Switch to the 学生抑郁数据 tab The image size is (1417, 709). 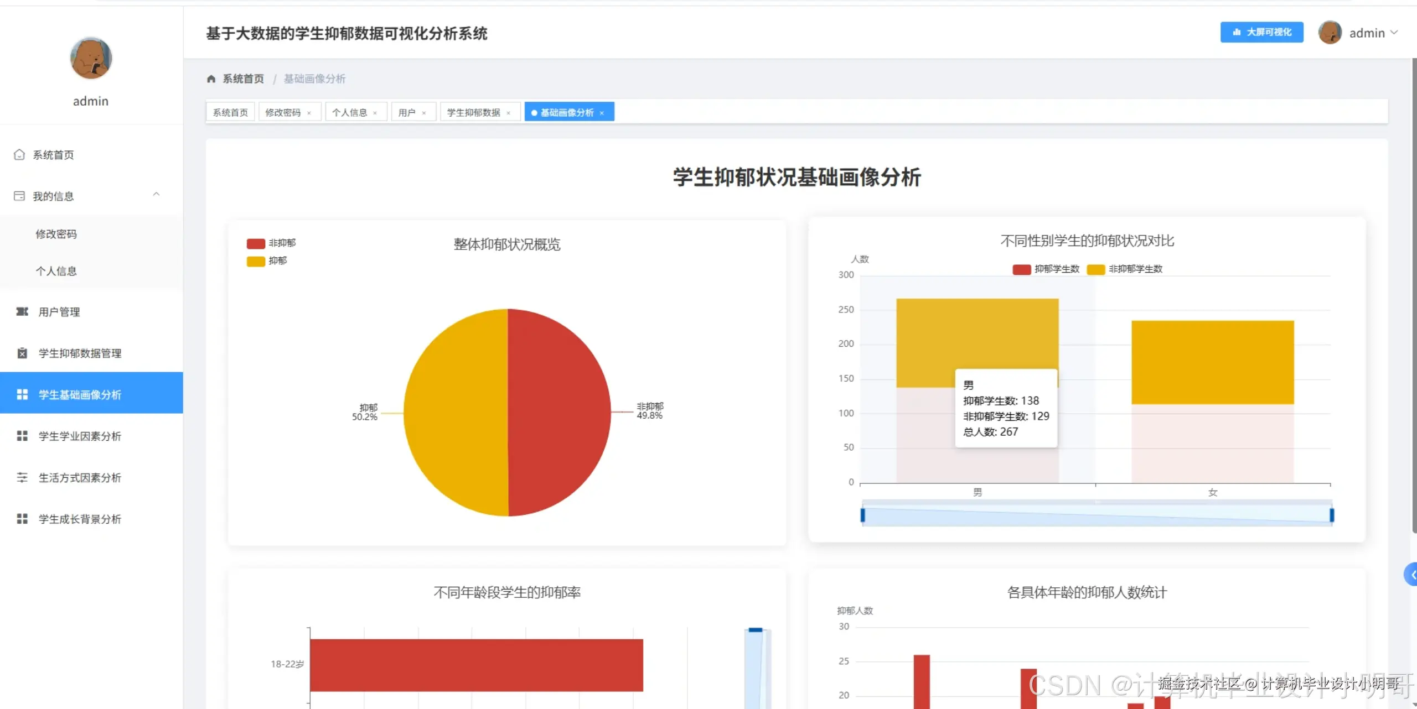tap(473, 113)
